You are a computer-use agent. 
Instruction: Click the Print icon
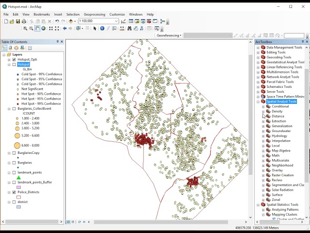point(24,21)
